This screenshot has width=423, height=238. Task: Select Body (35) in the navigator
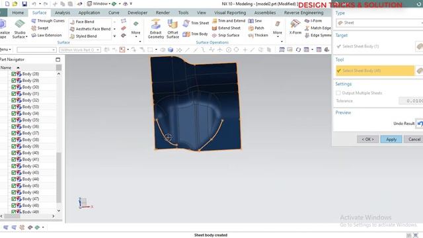[30, 120]
